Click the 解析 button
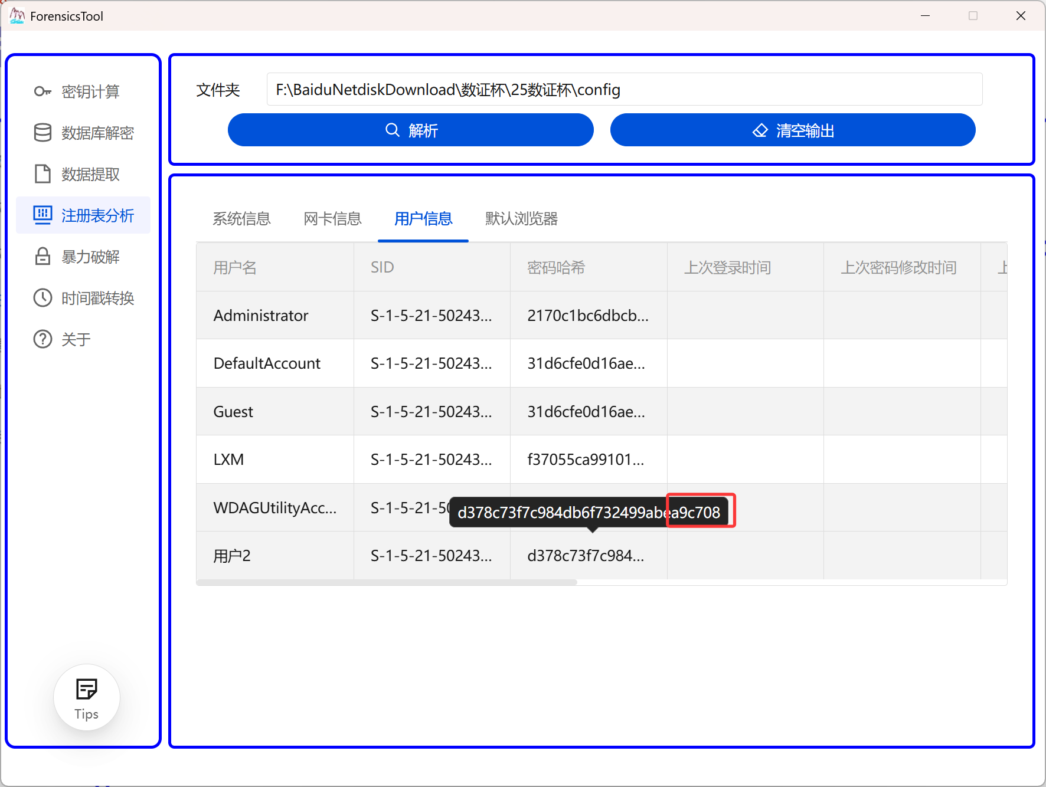Image resolution: width=1046 pixels, height=787 pixels. point(411,130)
